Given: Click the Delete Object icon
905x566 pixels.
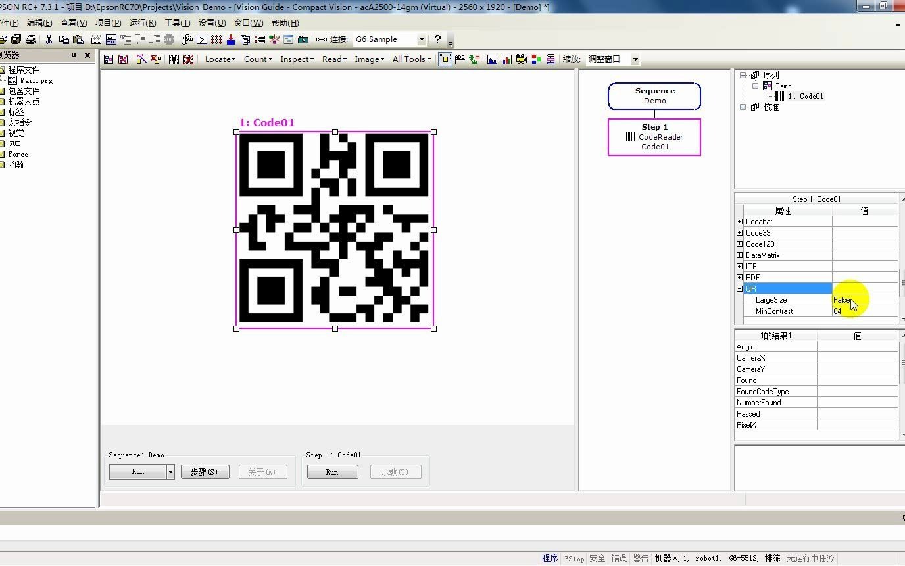Looking at the screenshot, I should (x=156, y=59).
